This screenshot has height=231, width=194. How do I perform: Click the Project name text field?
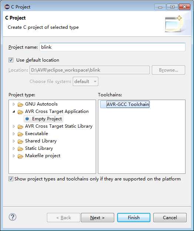click(x=112, y=47)
